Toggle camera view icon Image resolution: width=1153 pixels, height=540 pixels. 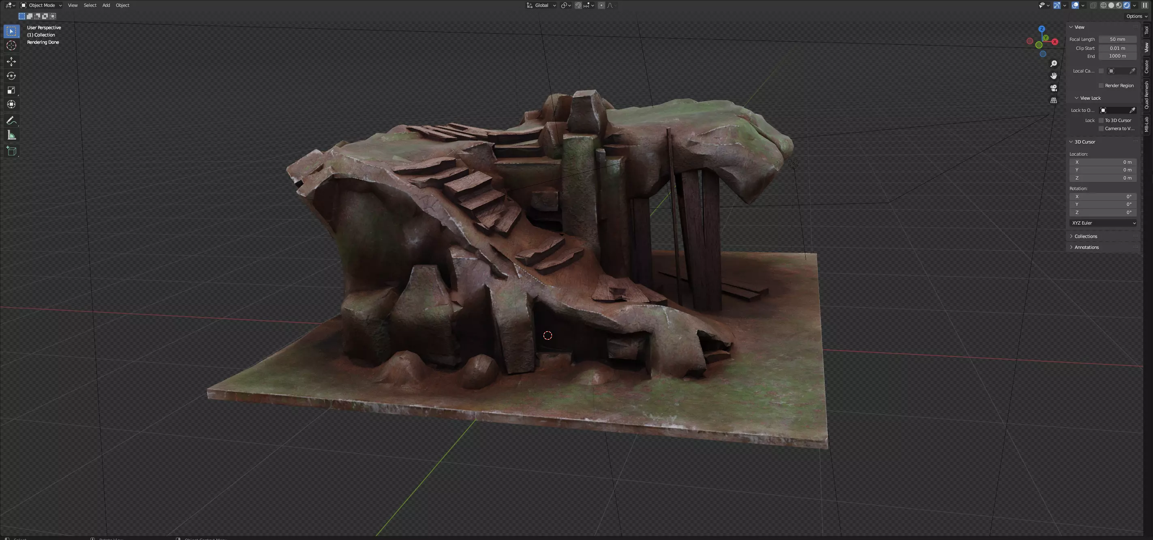click(x=1054, y=88)
